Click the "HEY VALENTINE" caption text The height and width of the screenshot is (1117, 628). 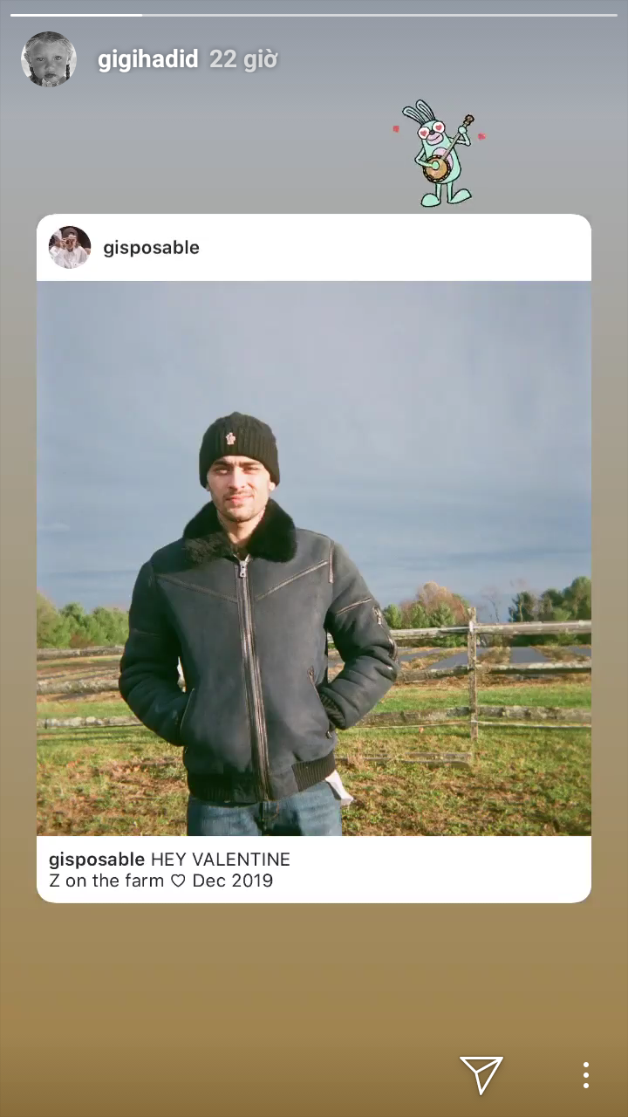click(221, 860)
